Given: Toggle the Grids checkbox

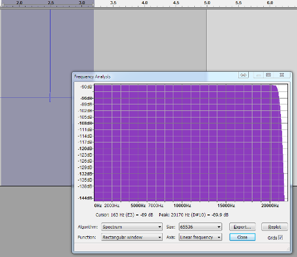Looking at the screenshot, I should (280, 237).
